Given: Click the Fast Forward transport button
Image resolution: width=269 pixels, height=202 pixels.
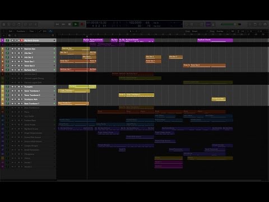Looking at the screenshot, I should [63, 24].
